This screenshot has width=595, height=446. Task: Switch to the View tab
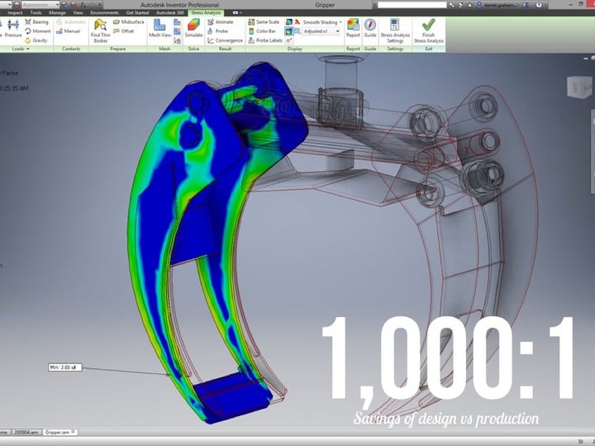click(x=78, y=12)
